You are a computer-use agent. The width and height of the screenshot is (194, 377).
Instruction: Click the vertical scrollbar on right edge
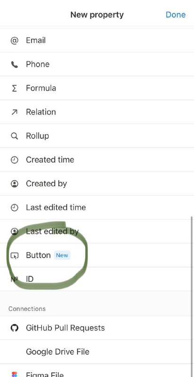191,296
